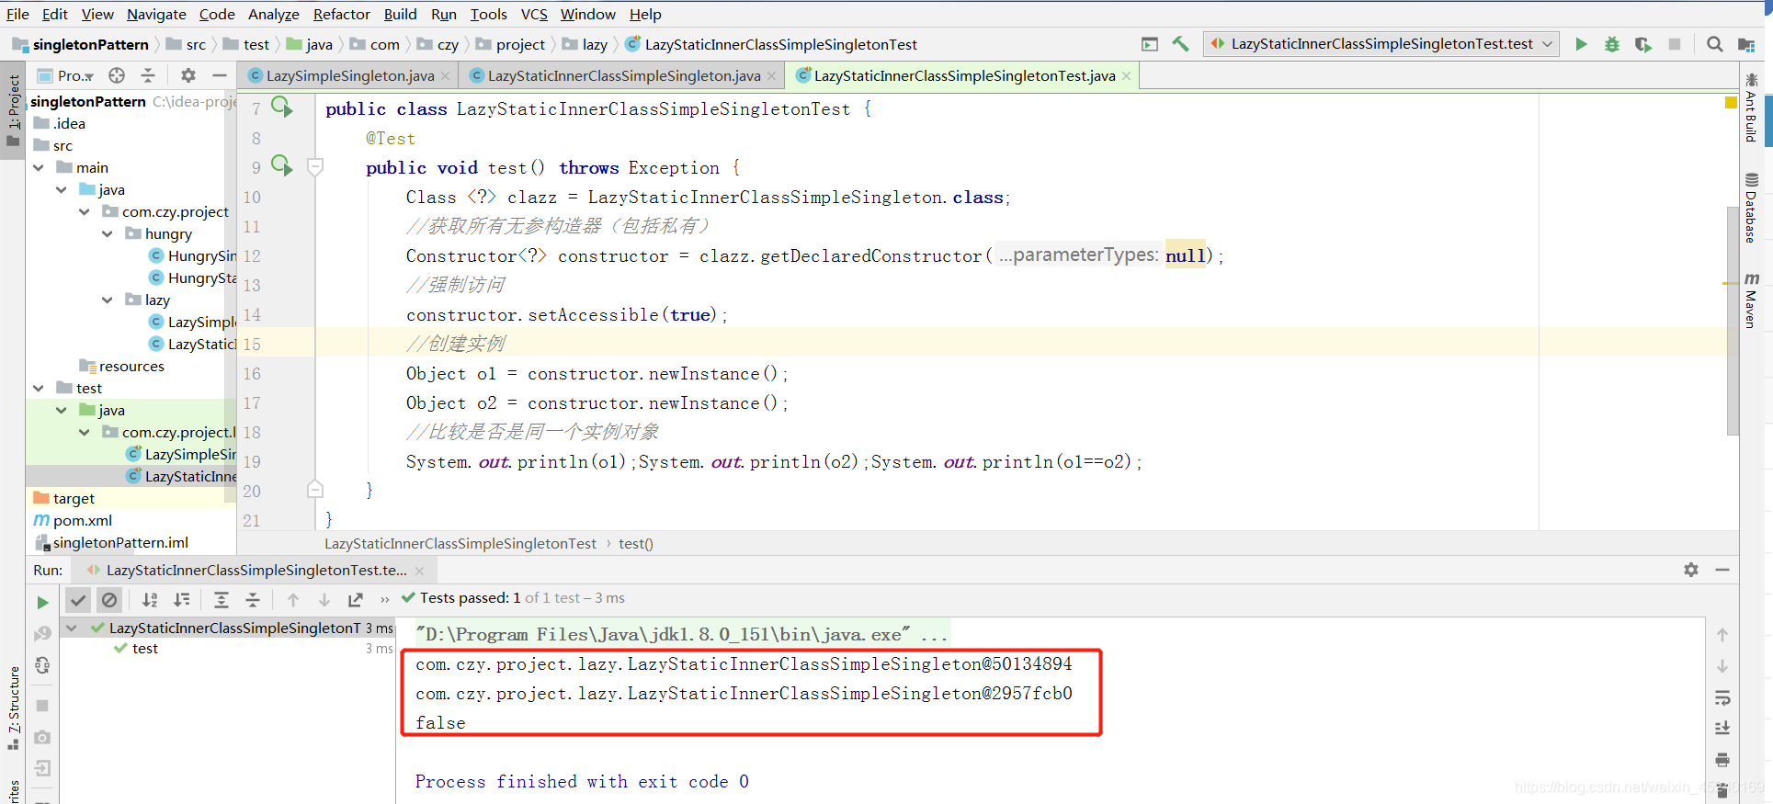Switch to LazySimpleSingleton.java tab
The width and height of the screenshot is (1773, 804).
350,75
